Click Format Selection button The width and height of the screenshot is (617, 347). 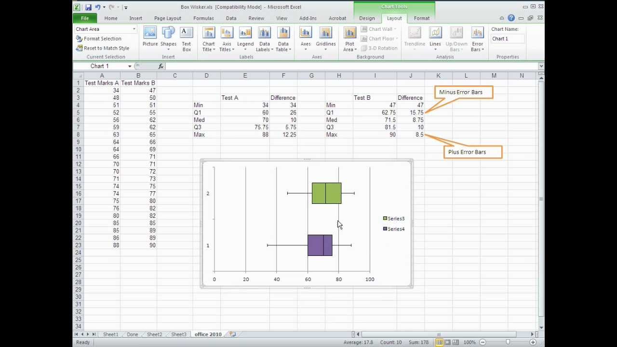[x=98, y=39]
